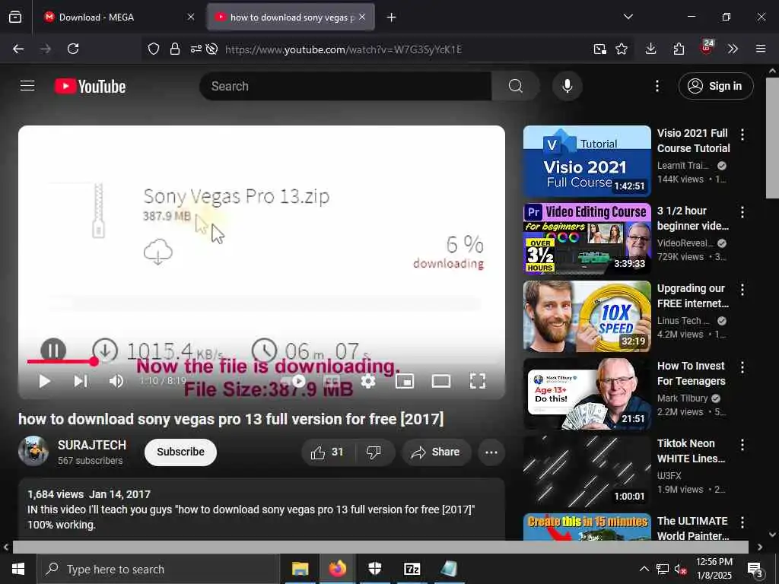Click the YouTube search magnifier button
The image size is (779, 584).
tap(515, 86)
